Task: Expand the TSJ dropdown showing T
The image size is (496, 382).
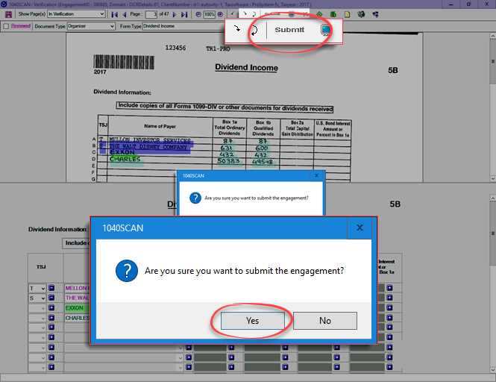Action: [43, 288]
